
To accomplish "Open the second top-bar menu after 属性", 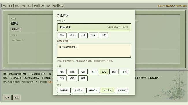I will pyautogui.click(x=11, y=6).
